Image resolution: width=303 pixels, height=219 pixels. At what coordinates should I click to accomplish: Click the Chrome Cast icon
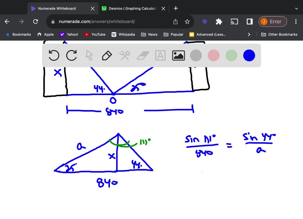click(234, 21)
